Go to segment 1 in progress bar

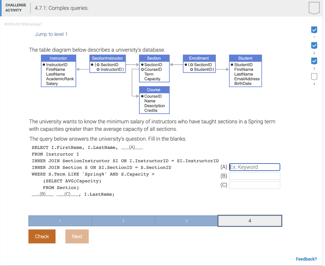tap(60, 221)
